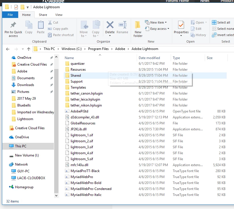Click the Back navigation arrow
This screenshot has width=234, height=209.
click(8, 49)
